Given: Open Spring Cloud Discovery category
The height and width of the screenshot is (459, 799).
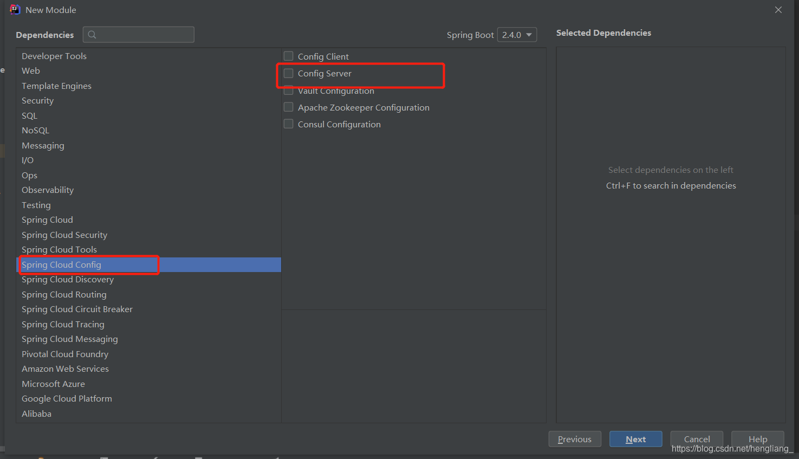Looking at the screenshot, I should pos(148,279).
